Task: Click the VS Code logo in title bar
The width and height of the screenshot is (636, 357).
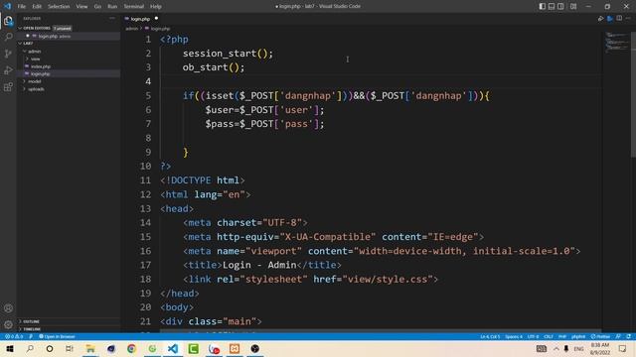Action: click(x=7, y=6)
